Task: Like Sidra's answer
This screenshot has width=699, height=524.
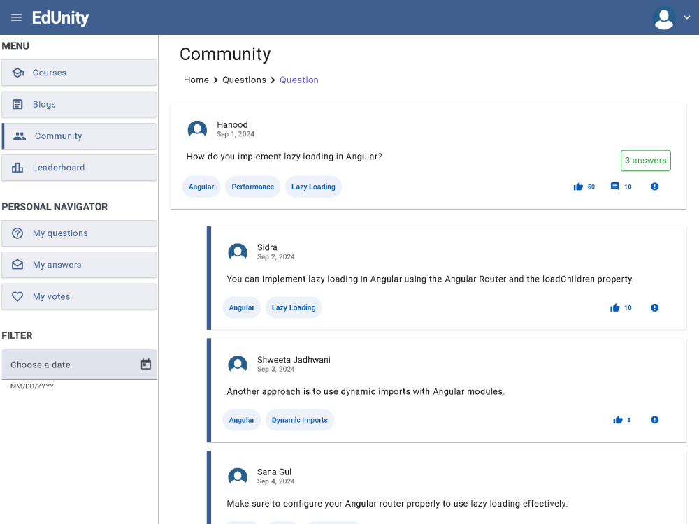Action: (x=614, y=307)
